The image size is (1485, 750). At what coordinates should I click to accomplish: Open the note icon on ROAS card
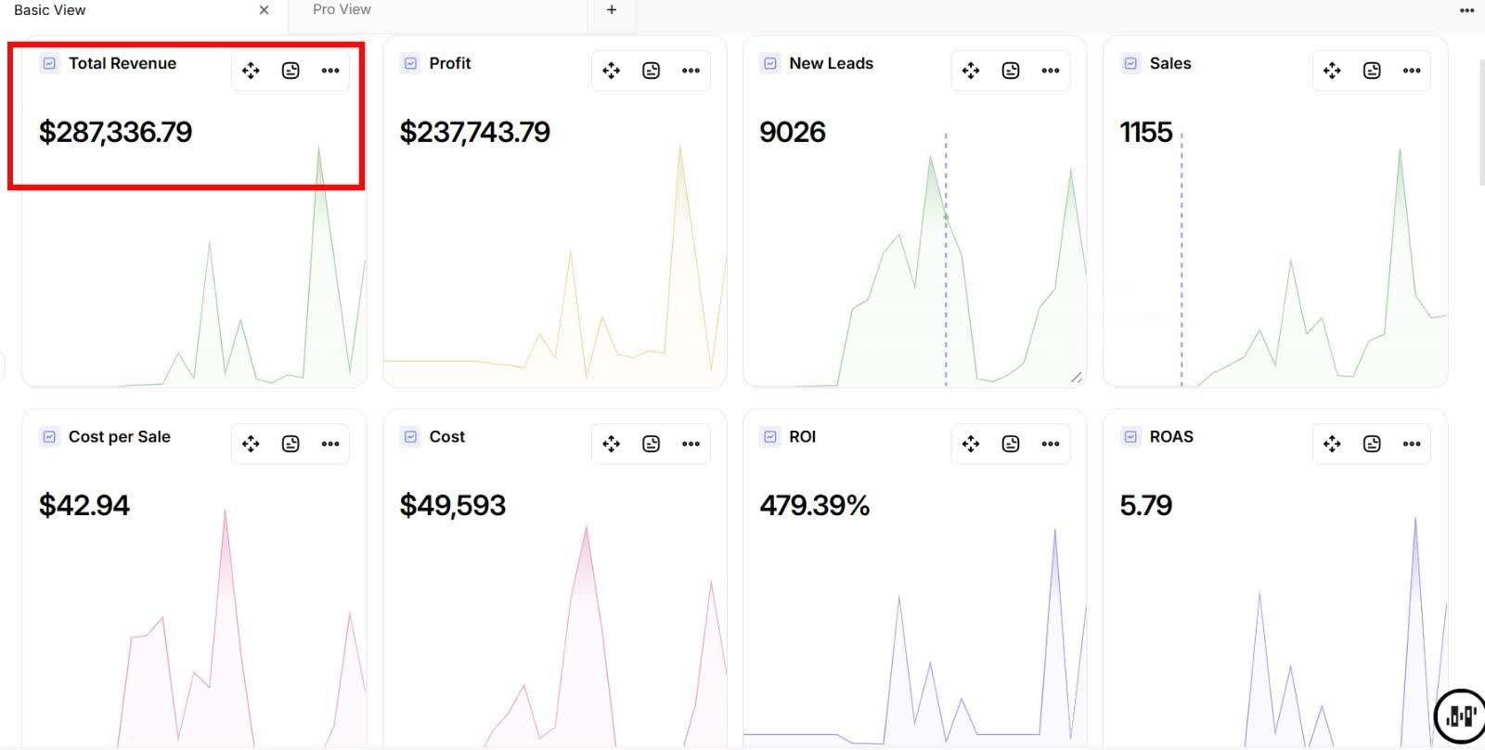[1372, 444]
